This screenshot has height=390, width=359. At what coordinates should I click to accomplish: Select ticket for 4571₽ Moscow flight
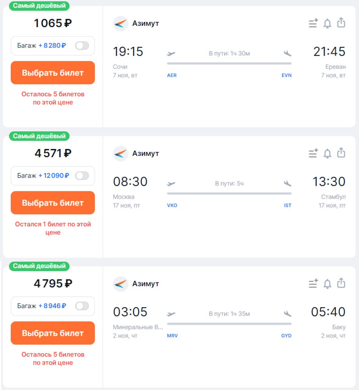coord(53,203)
